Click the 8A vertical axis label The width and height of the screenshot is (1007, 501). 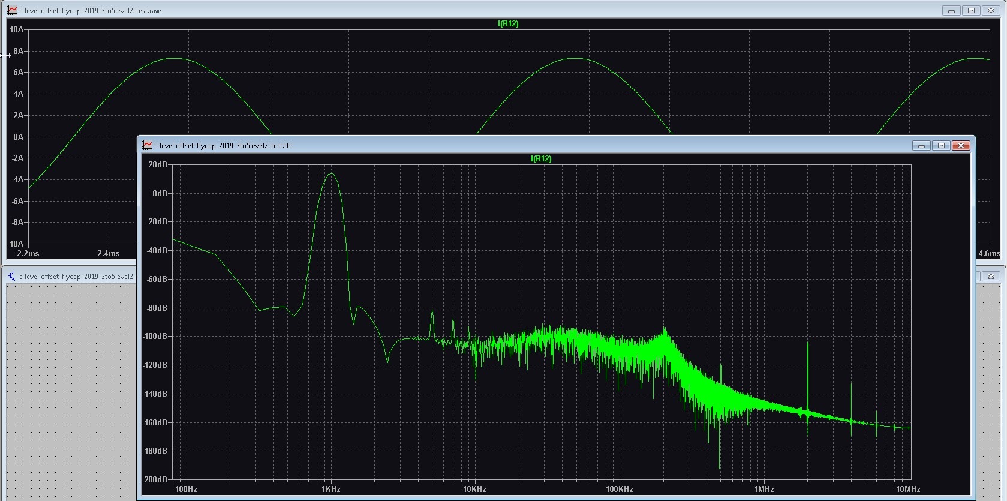pyautogui.click(x=19, y=51)
